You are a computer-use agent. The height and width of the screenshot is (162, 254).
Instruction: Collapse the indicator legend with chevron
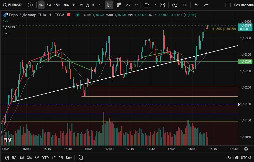pyautogui.click(x=6, y=33)
